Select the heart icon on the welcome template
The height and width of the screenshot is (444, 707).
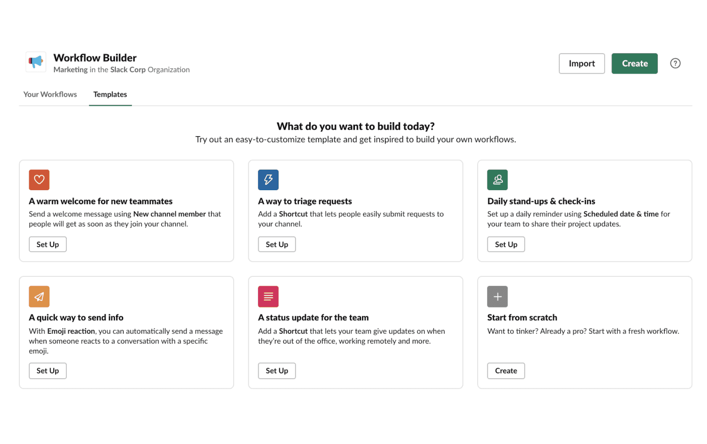(39, 180)
